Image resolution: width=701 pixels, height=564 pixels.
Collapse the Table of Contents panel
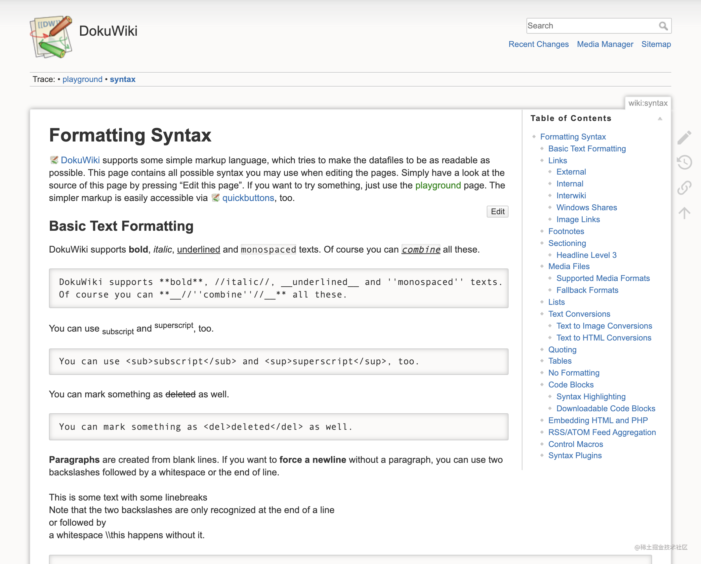click(660, 118)
